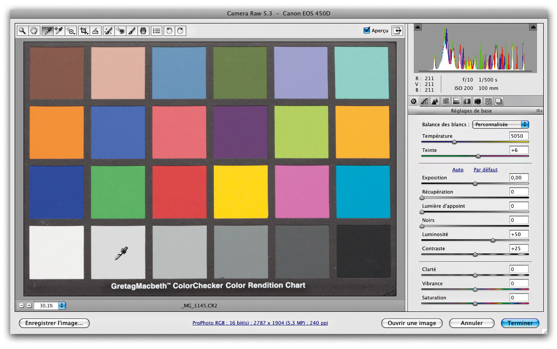
Task: Open the zoom level dropdown
Action: 62,306
